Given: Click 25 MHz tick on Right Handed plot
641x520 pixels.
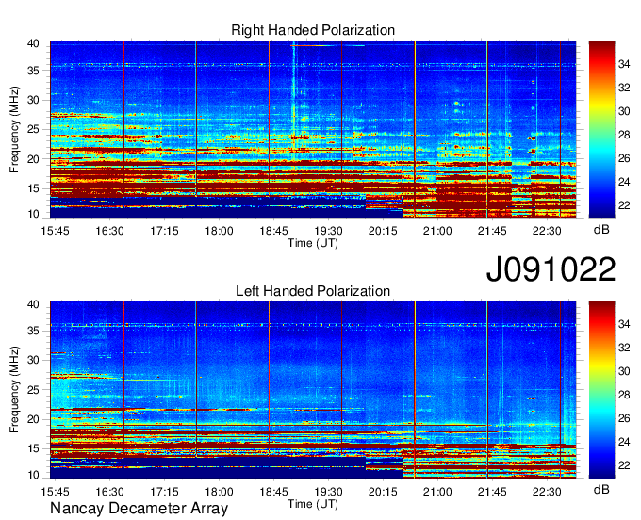Looking at the screenshot, I should pos(33,129).
